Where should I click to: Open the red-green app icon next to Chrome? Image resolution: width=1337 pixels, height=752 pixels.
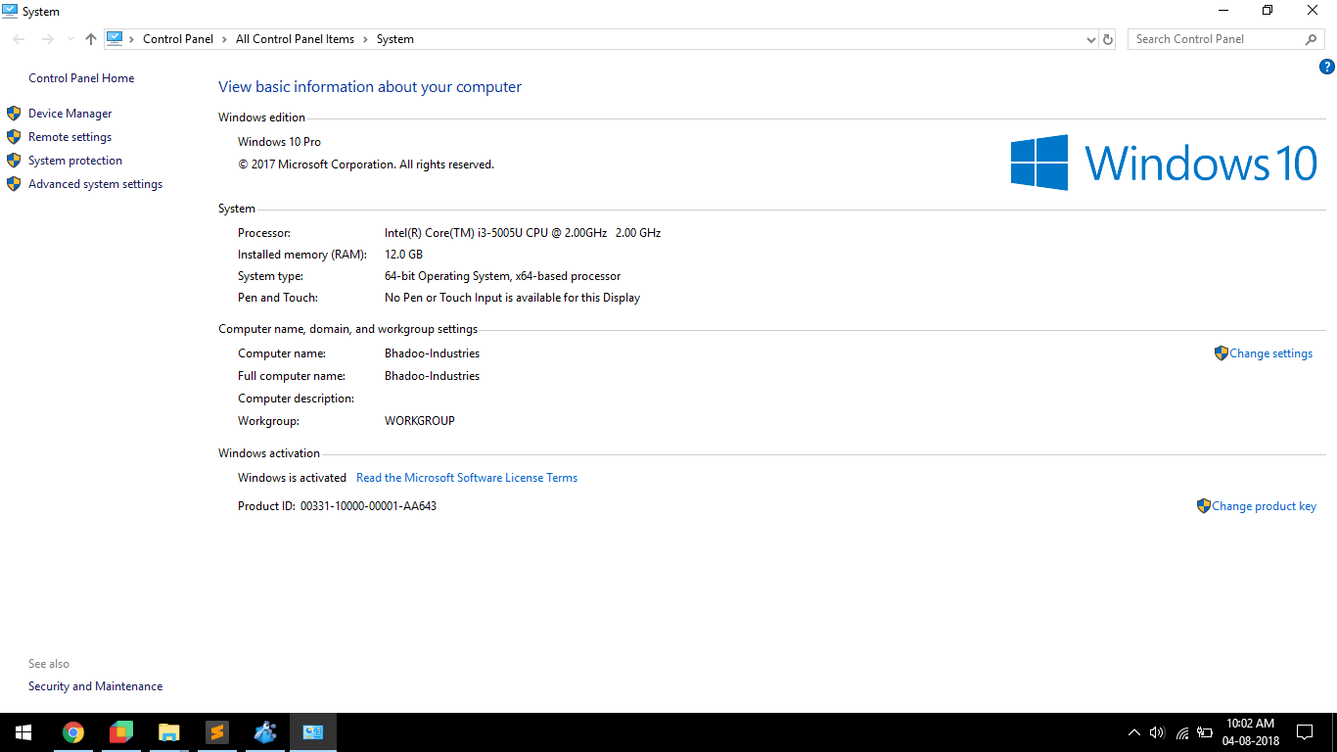120,732
